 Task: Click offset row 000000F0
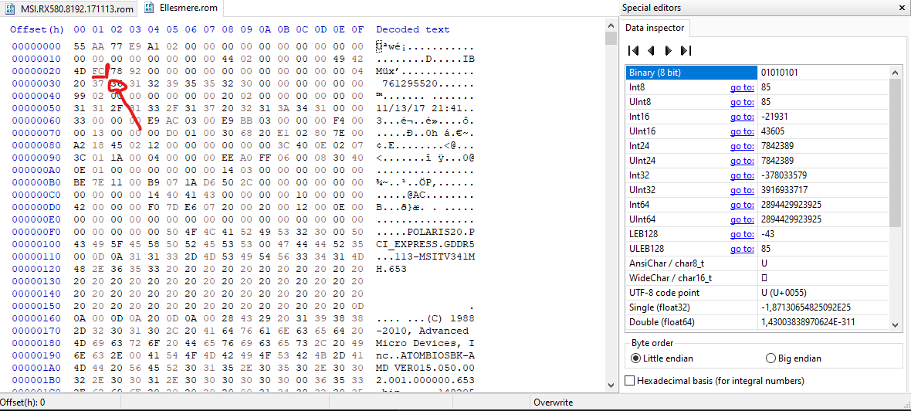(x=36, y=232)
